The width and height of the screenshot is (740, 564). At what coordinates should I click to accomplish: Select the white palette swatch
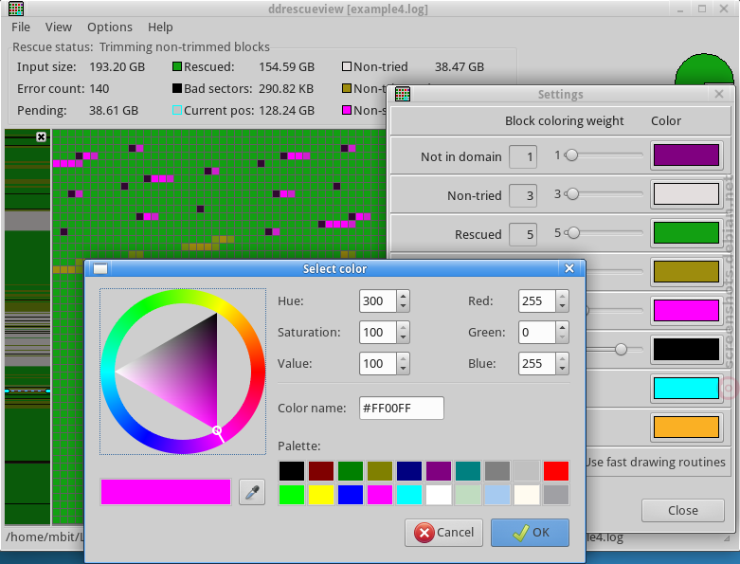point(439,495)
